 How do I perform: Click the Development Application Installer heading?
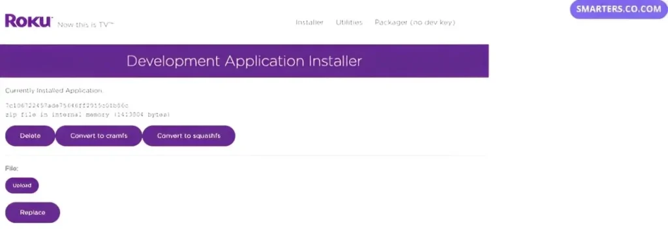coord(244,60)
